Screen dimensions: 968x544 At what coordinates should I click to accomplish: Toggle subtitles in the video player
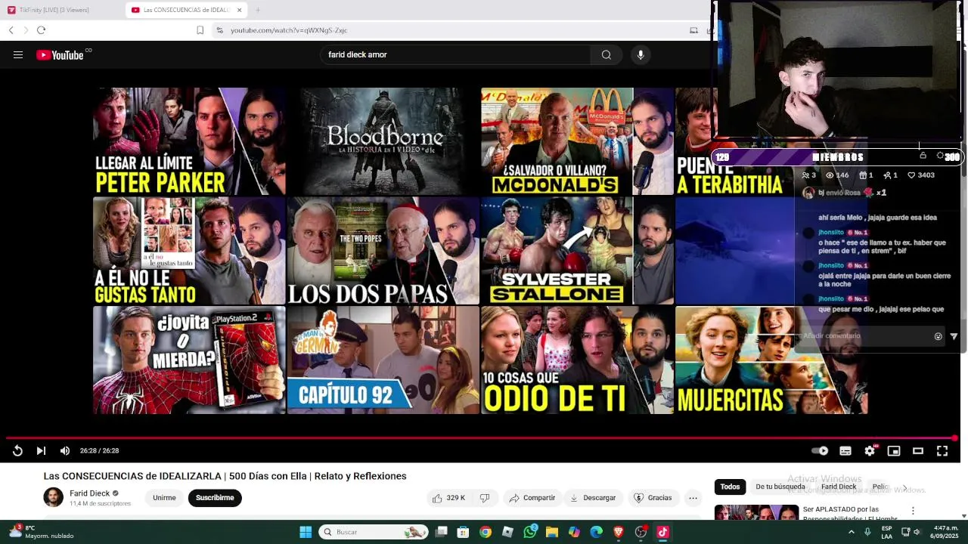coord(845,451)
